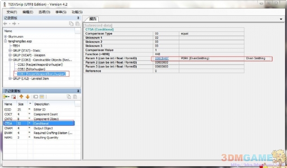287x168 pixels.
Task: Select COBJ (RecipeWeaponEbonyhuajian) record
Action: pyautogui.click(x=41, y=74)
